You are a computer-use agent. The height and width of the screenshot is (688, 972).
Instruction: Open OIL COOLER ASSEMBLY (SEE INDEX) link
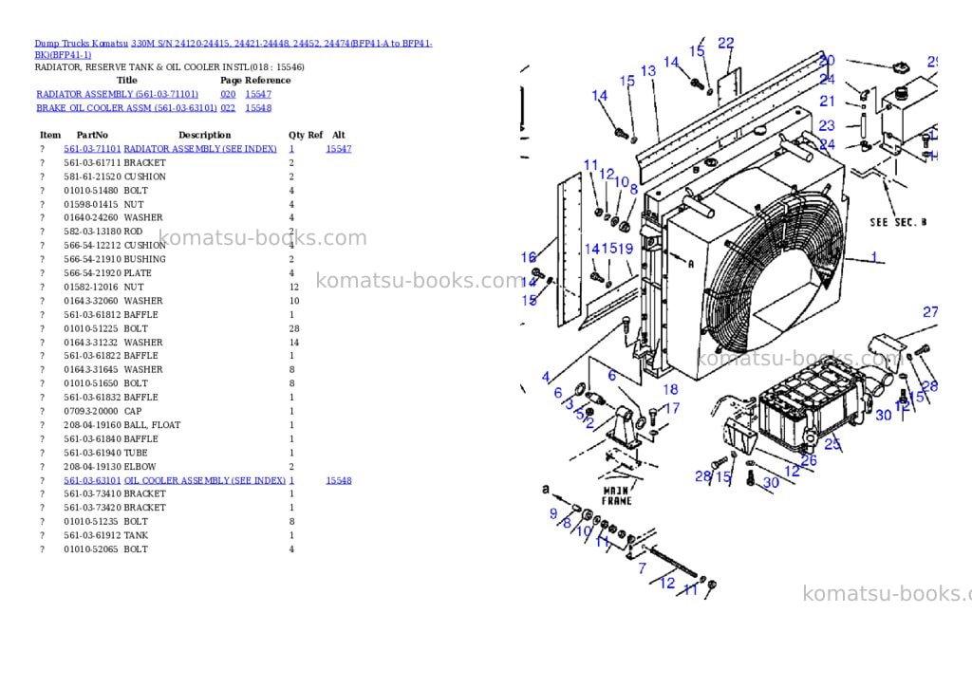[x=205, y=480]
